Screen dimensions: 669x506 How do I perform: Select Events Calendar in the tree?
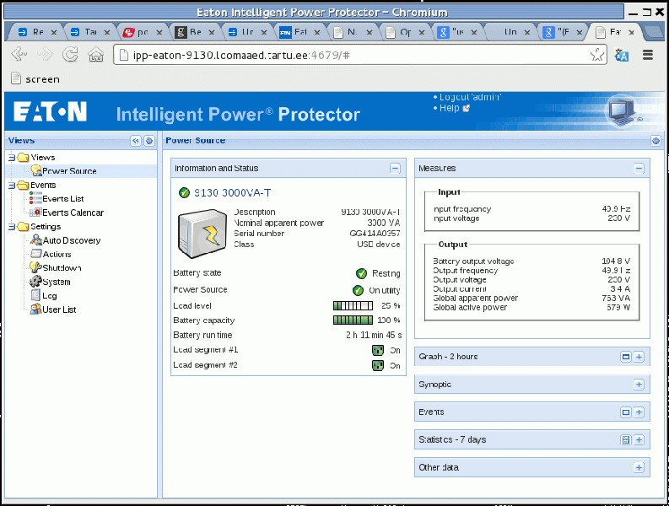[73, 213]
